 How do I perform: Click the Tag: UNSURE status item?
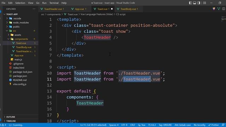tap(165, 125)
